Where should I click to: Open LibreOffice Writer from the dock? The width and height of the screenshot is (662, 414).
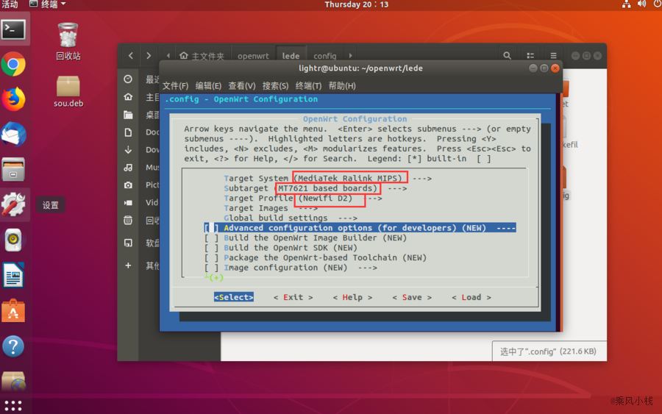[x=13, y=275]
